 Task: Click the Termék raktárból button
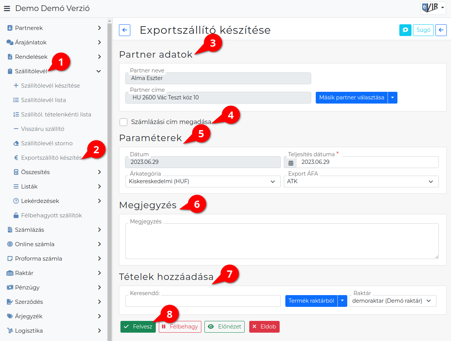311,301
